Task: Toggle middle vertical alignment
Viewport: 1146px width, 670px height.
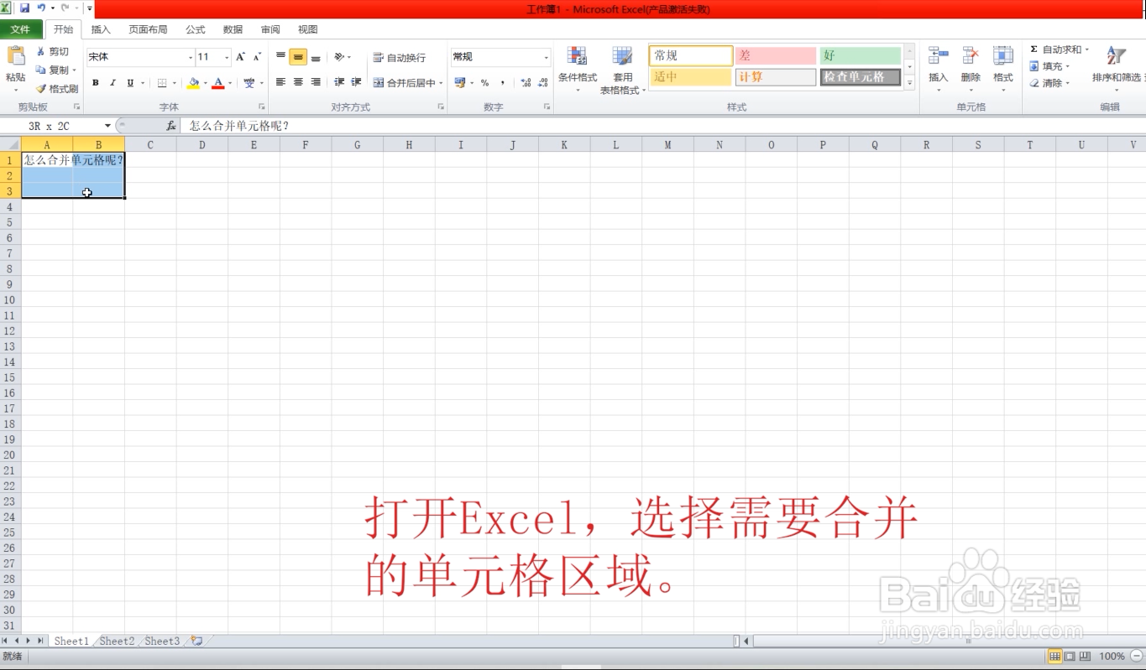Action: pyautogui.click(x=298, y=57)
